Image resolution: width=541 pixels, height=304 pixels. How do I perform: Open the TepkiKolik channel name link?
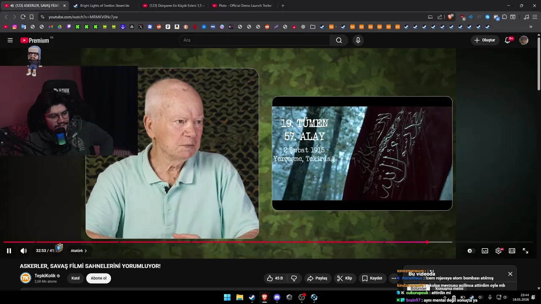coord(45,276)
